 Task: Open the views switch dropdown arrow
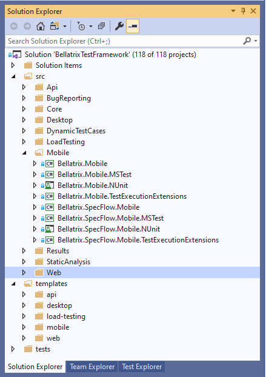65,26
